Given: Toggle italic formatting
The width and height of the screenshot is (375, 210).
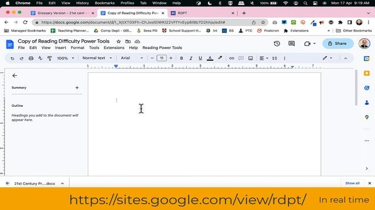Looking at the screenshot, I should click(190, 58).
